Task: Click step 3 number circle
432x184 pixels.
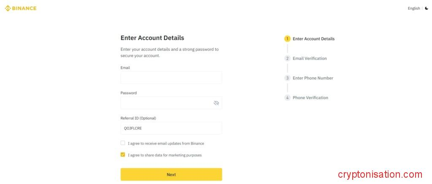Action: pyautogui.click(x=287, y=78)
